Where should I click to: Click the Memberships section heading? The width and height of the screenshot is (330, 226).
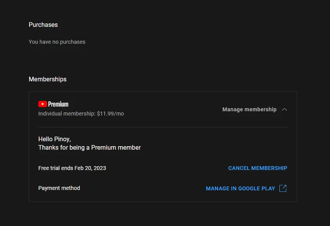click(x=48, y=79)
